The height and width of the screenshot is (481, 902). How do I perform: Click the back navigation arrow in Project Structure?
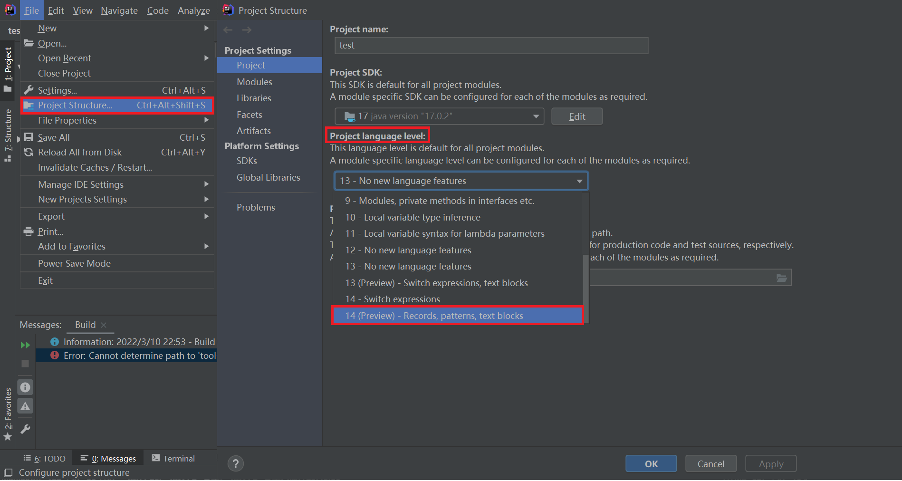pyautogui.click(x=228, y=29)
